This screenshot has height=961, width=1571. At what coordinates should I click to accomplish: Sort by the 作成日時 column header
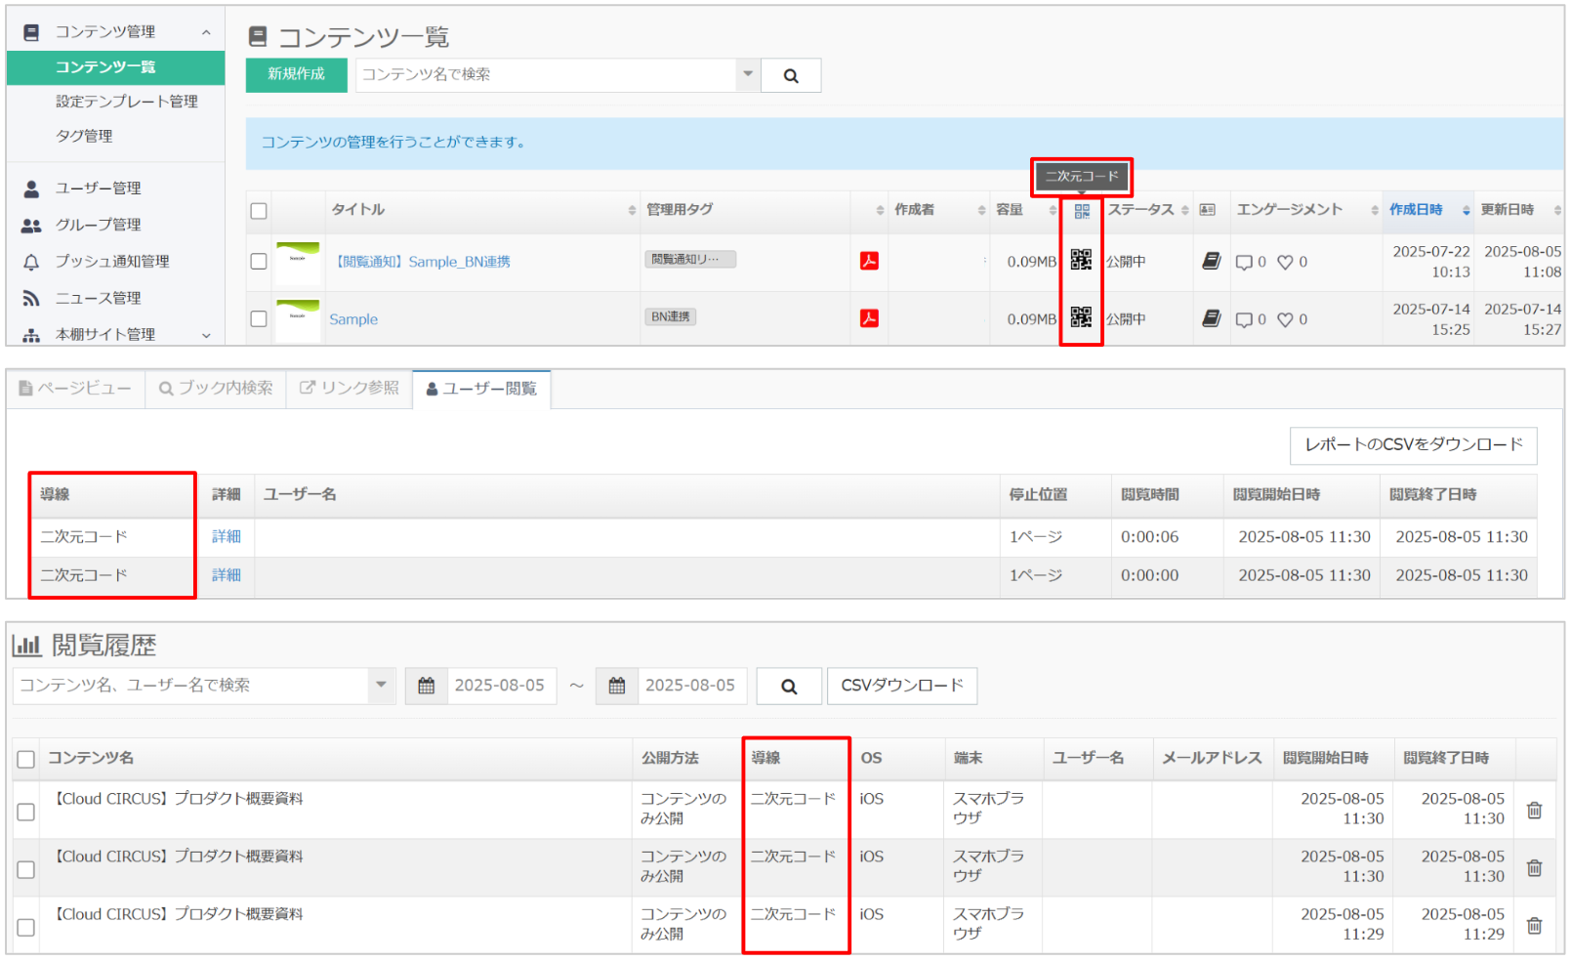[1416, 210]
